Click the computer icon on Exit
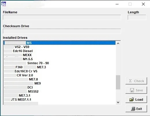This screenshot has width=150, height=116. click(x=133, y=109)
